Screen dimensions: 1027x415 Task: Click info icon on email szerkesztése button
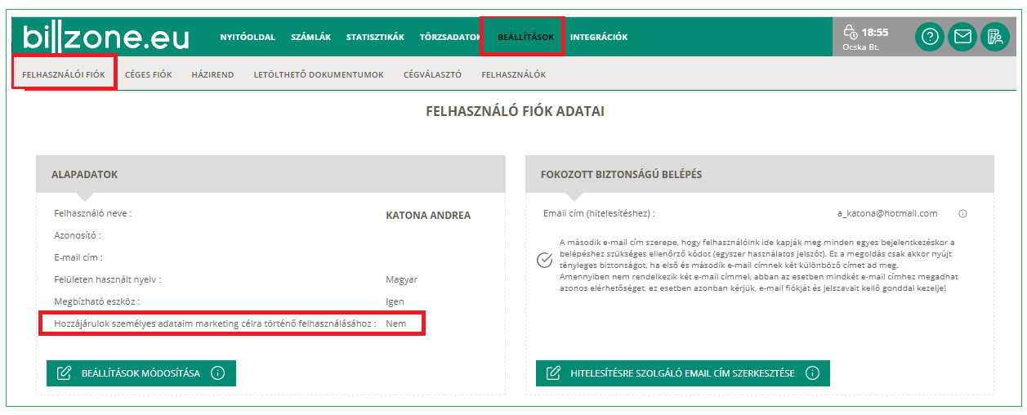[812, 373]
